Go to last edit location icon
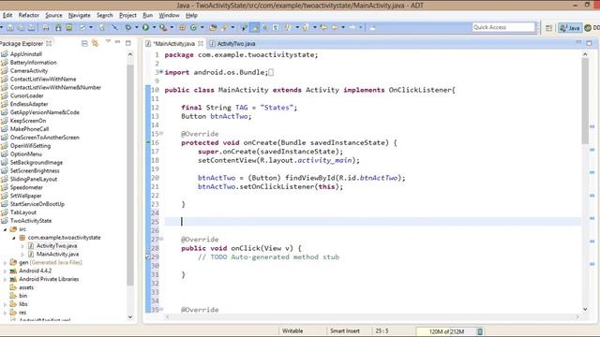Image resolution: width=600 pixels, height=337 pixels. (x=323, y=27)
